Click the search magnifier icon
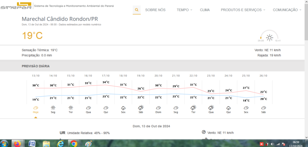The width and height of the screenshot is (308, 147). point(137,10)
